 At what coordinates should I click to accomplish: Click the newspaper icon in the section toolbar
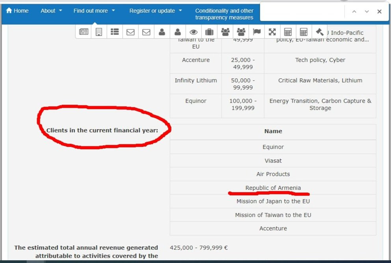click(84, 31)
